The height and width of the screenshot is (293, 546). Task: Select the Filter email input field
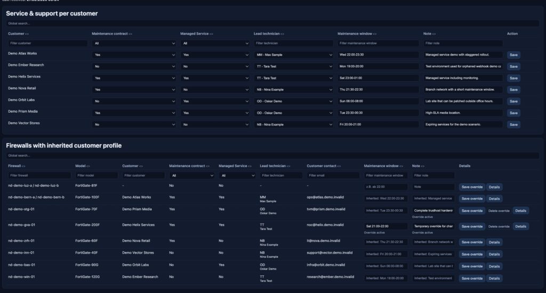[333, 175]
